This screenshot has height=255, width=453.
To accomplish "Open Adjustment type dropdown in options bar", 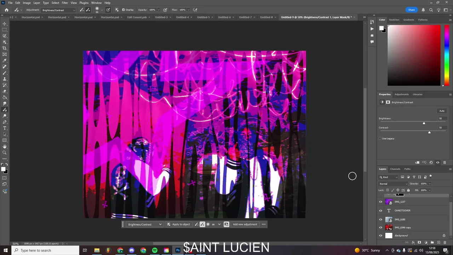I will [x=58, y=10].
